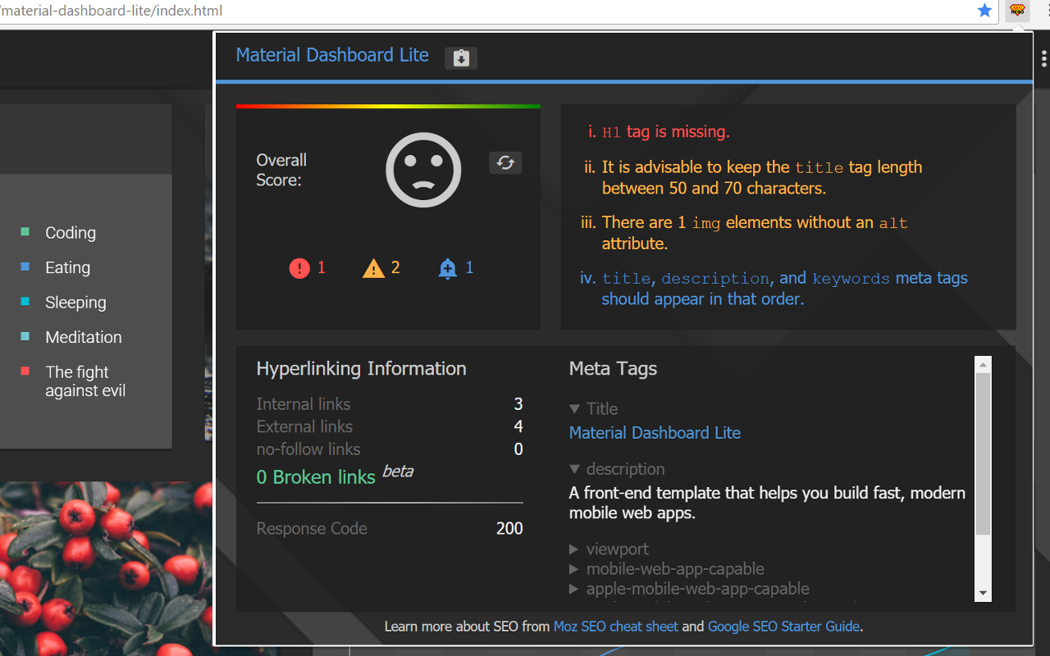Refresh the overall score analysis
The image size is (1050, 656).
[505, 162]
